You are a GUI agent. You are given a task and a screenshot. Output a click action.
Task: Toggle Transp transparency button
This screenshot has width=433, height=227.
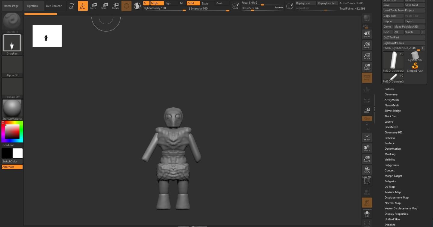[367, 192]
